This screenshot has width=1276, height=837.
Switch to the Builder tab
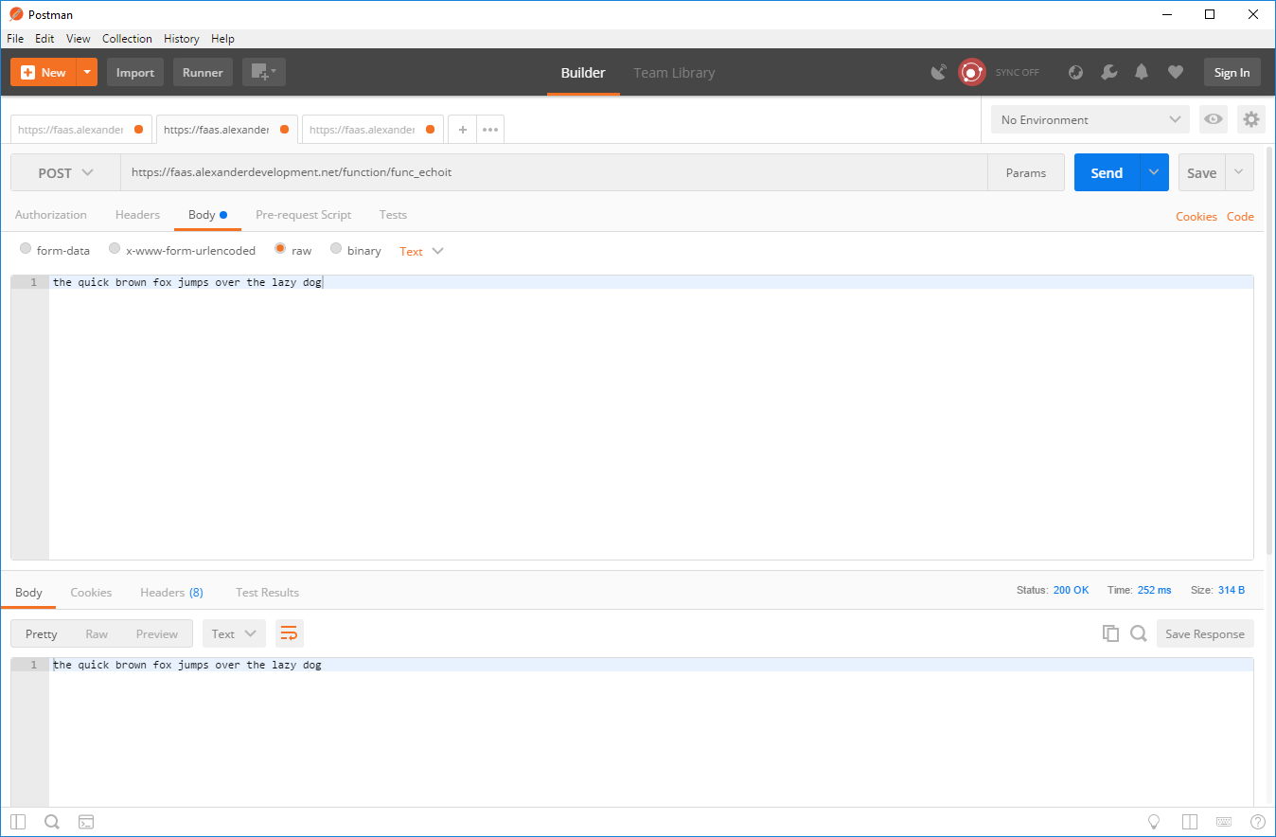(x=583, y=73)
